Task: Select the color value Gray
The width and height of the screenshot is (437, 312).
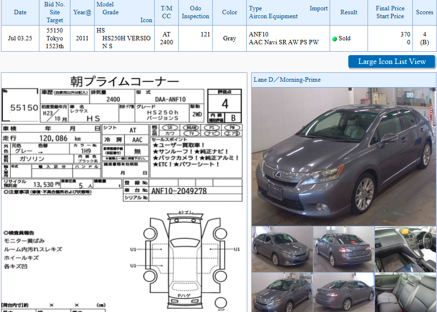Action: tap(230, 38)
